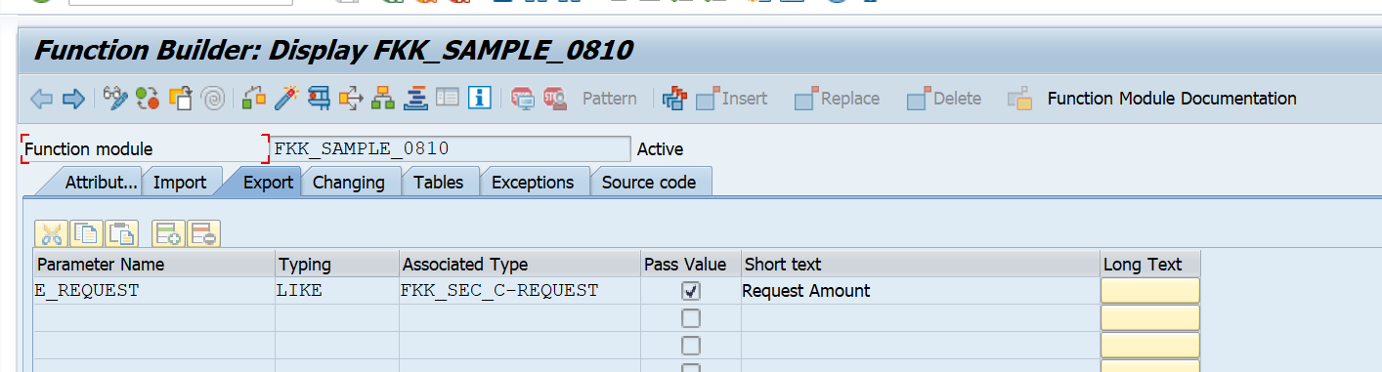Toggle Pass Value checkbox for E_REQUEST
1382x372 pixels.
(x=691, y=291)
